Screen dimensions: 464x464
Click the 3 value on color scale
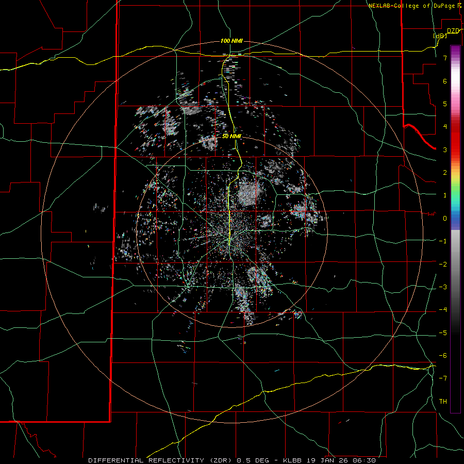point(445,150)
